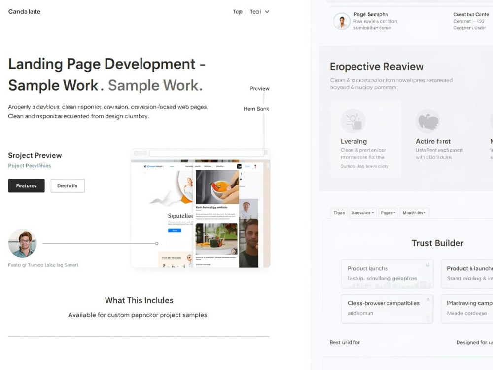Viewport: 493px width, 370px height.
Task: Click the Lveraing card icon
Action: (353, 121)
